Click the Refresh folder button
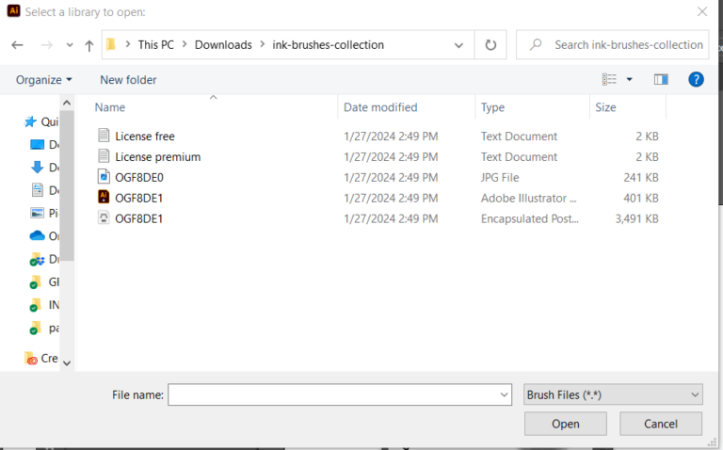 coord(490,44)
